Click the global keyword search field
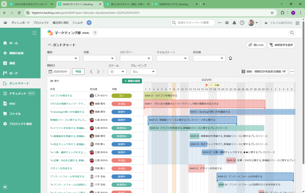Viewport: 305px width, 193px height. (x=193, y=23)
